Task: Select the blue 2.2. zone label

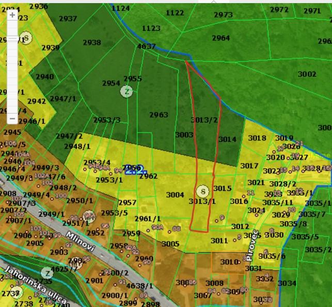Action: click(136, 170)
